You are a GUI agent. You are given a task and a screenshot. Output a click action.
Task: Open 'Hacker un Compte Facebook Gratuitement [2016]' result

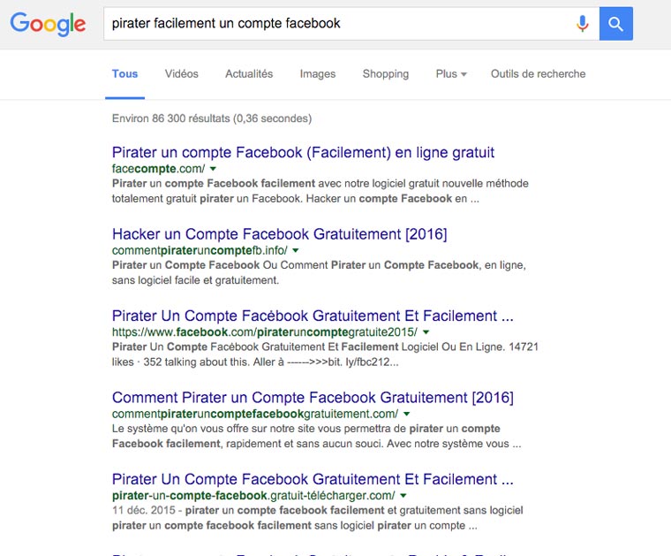point(280,234)
